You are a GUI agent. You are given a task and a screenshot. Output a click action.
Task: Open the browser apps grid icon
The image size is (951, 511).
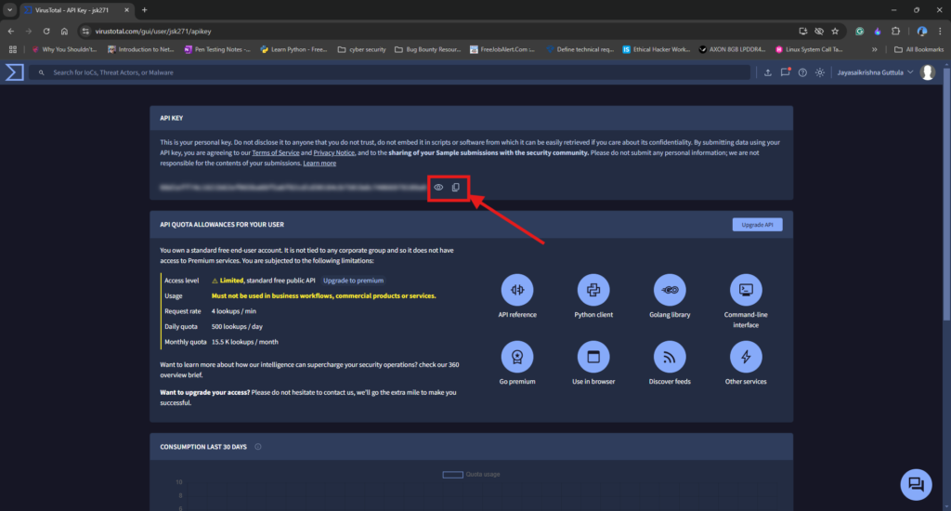point(13,50)
